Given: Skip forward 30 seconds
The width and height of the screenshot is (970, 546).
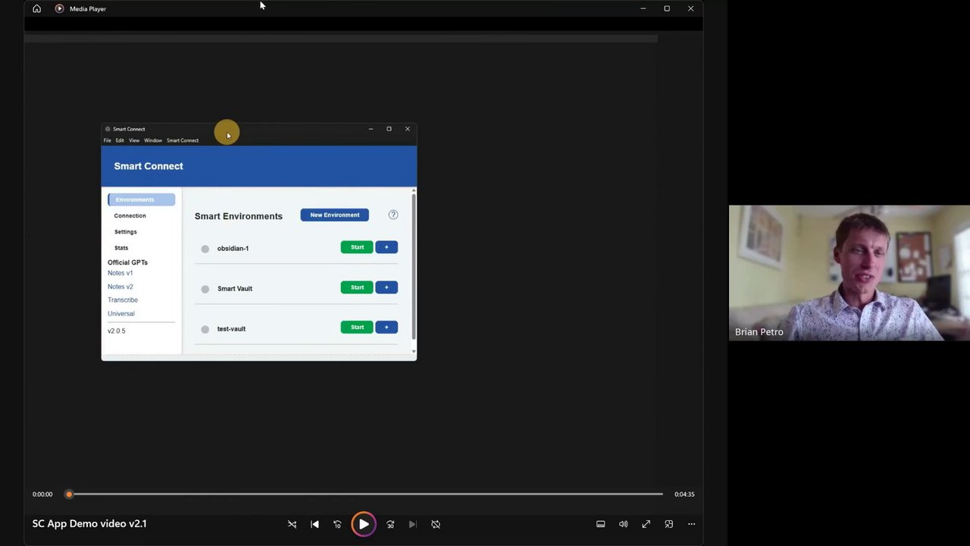Looking at the screenshot, I should point(390,524).
